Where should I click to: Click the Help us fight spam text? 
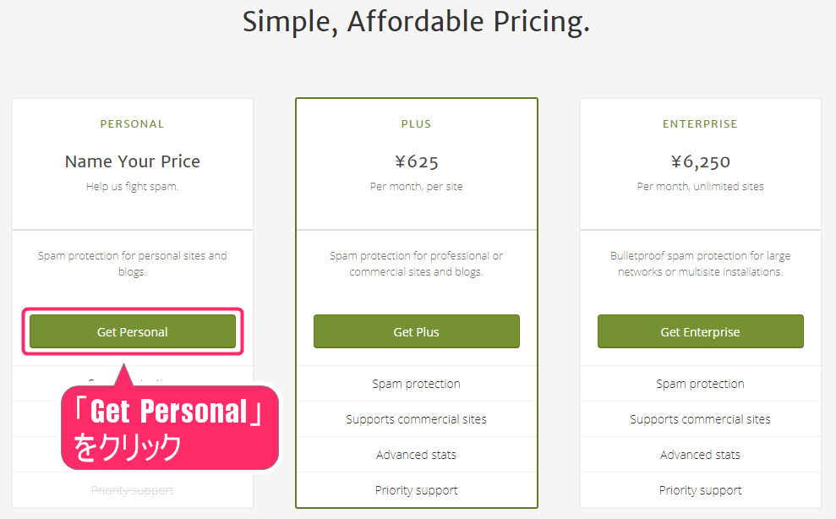click(133, 186)
